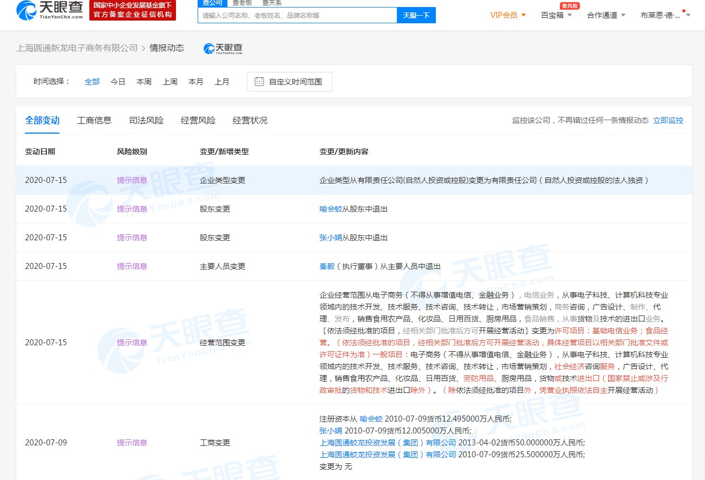
Task: Click the 变更为 无 text
Action: coord(336,466)
